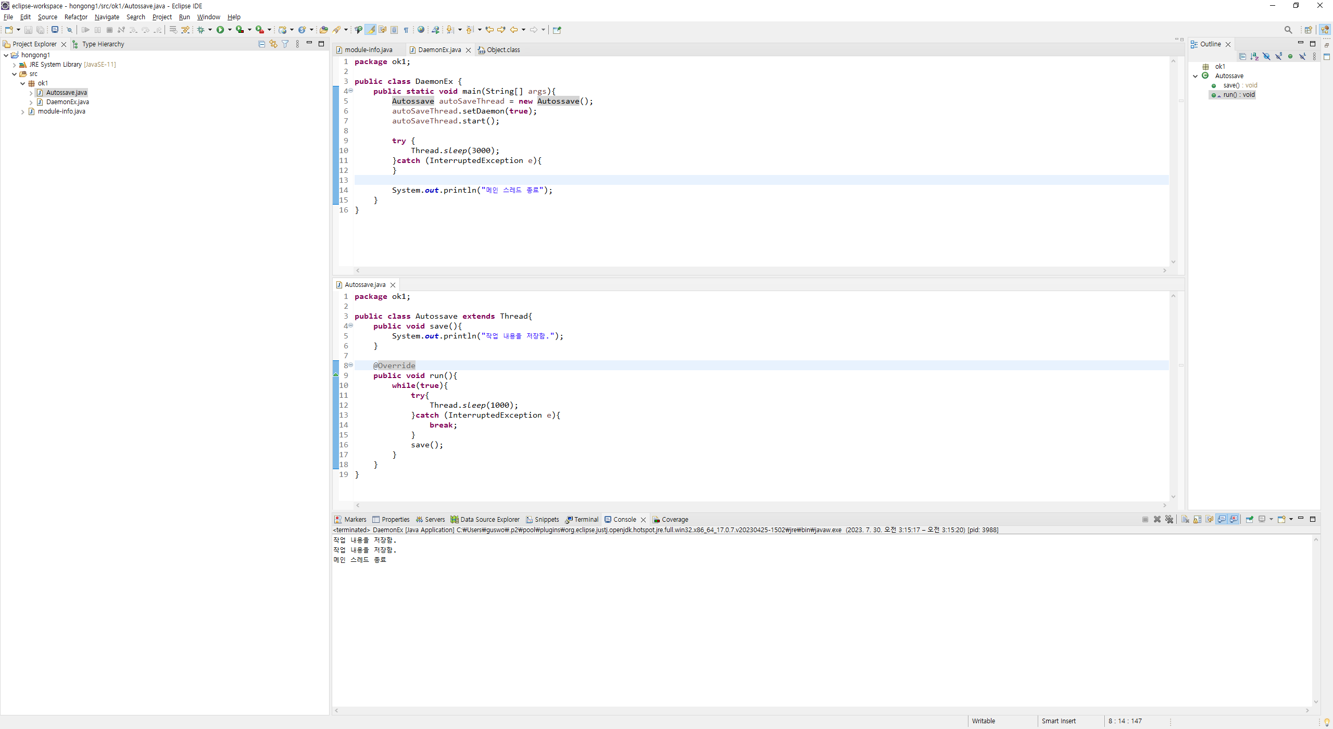Toggle Scroll Lock in Console toolbar
This screenshot has width=1333, height=729.
point(1198,519)
